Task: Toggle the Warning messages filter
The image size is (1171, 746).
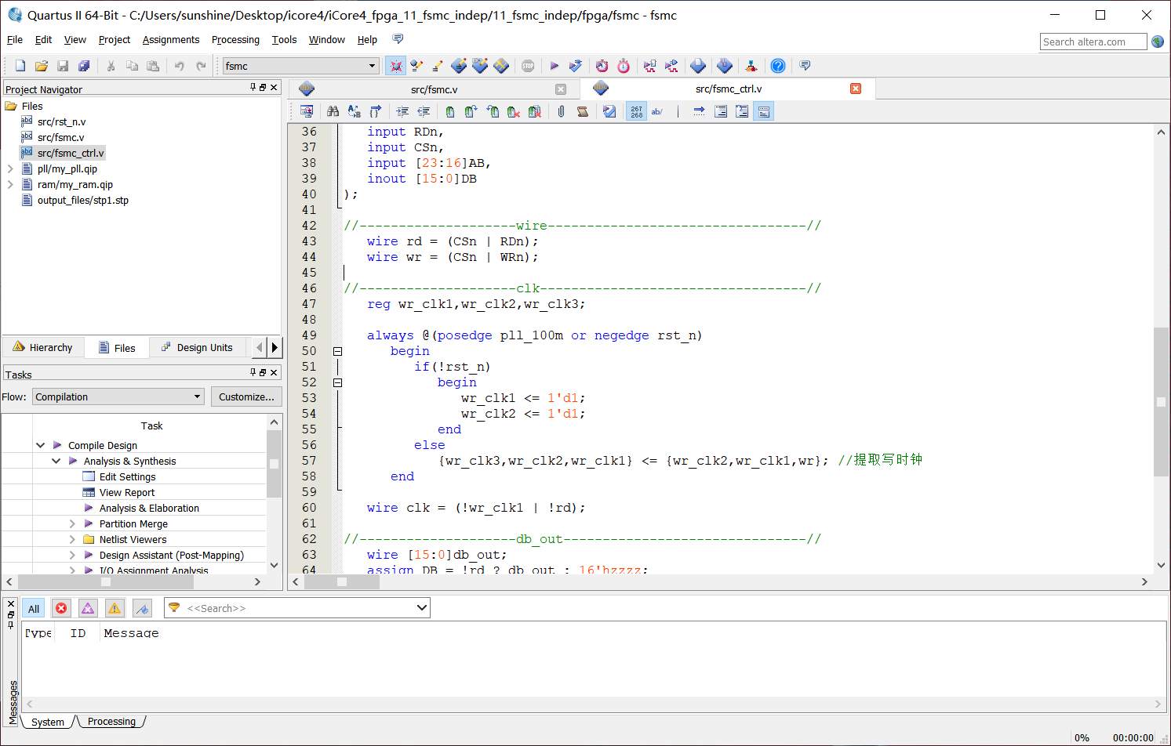Action: (x=115, y=608)
